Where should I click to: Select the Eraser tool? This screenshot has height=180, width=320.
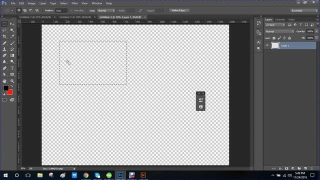[4, 55]
